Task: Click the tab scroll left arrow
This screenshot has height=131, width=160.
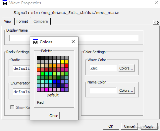Action: [155, 22]
